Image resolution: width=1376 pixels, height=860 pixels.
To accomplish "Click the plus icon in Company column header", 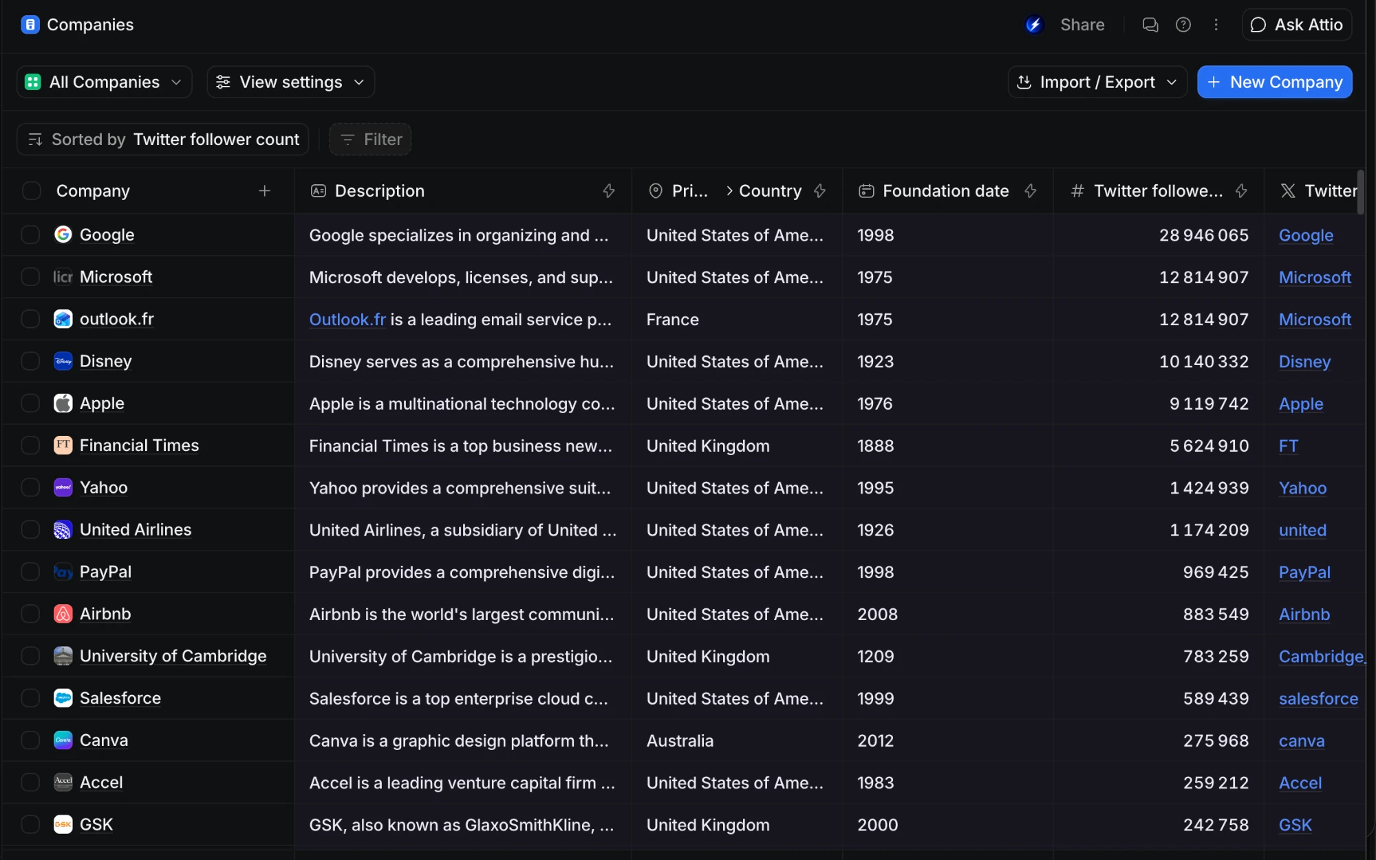I will coord(265,190).
